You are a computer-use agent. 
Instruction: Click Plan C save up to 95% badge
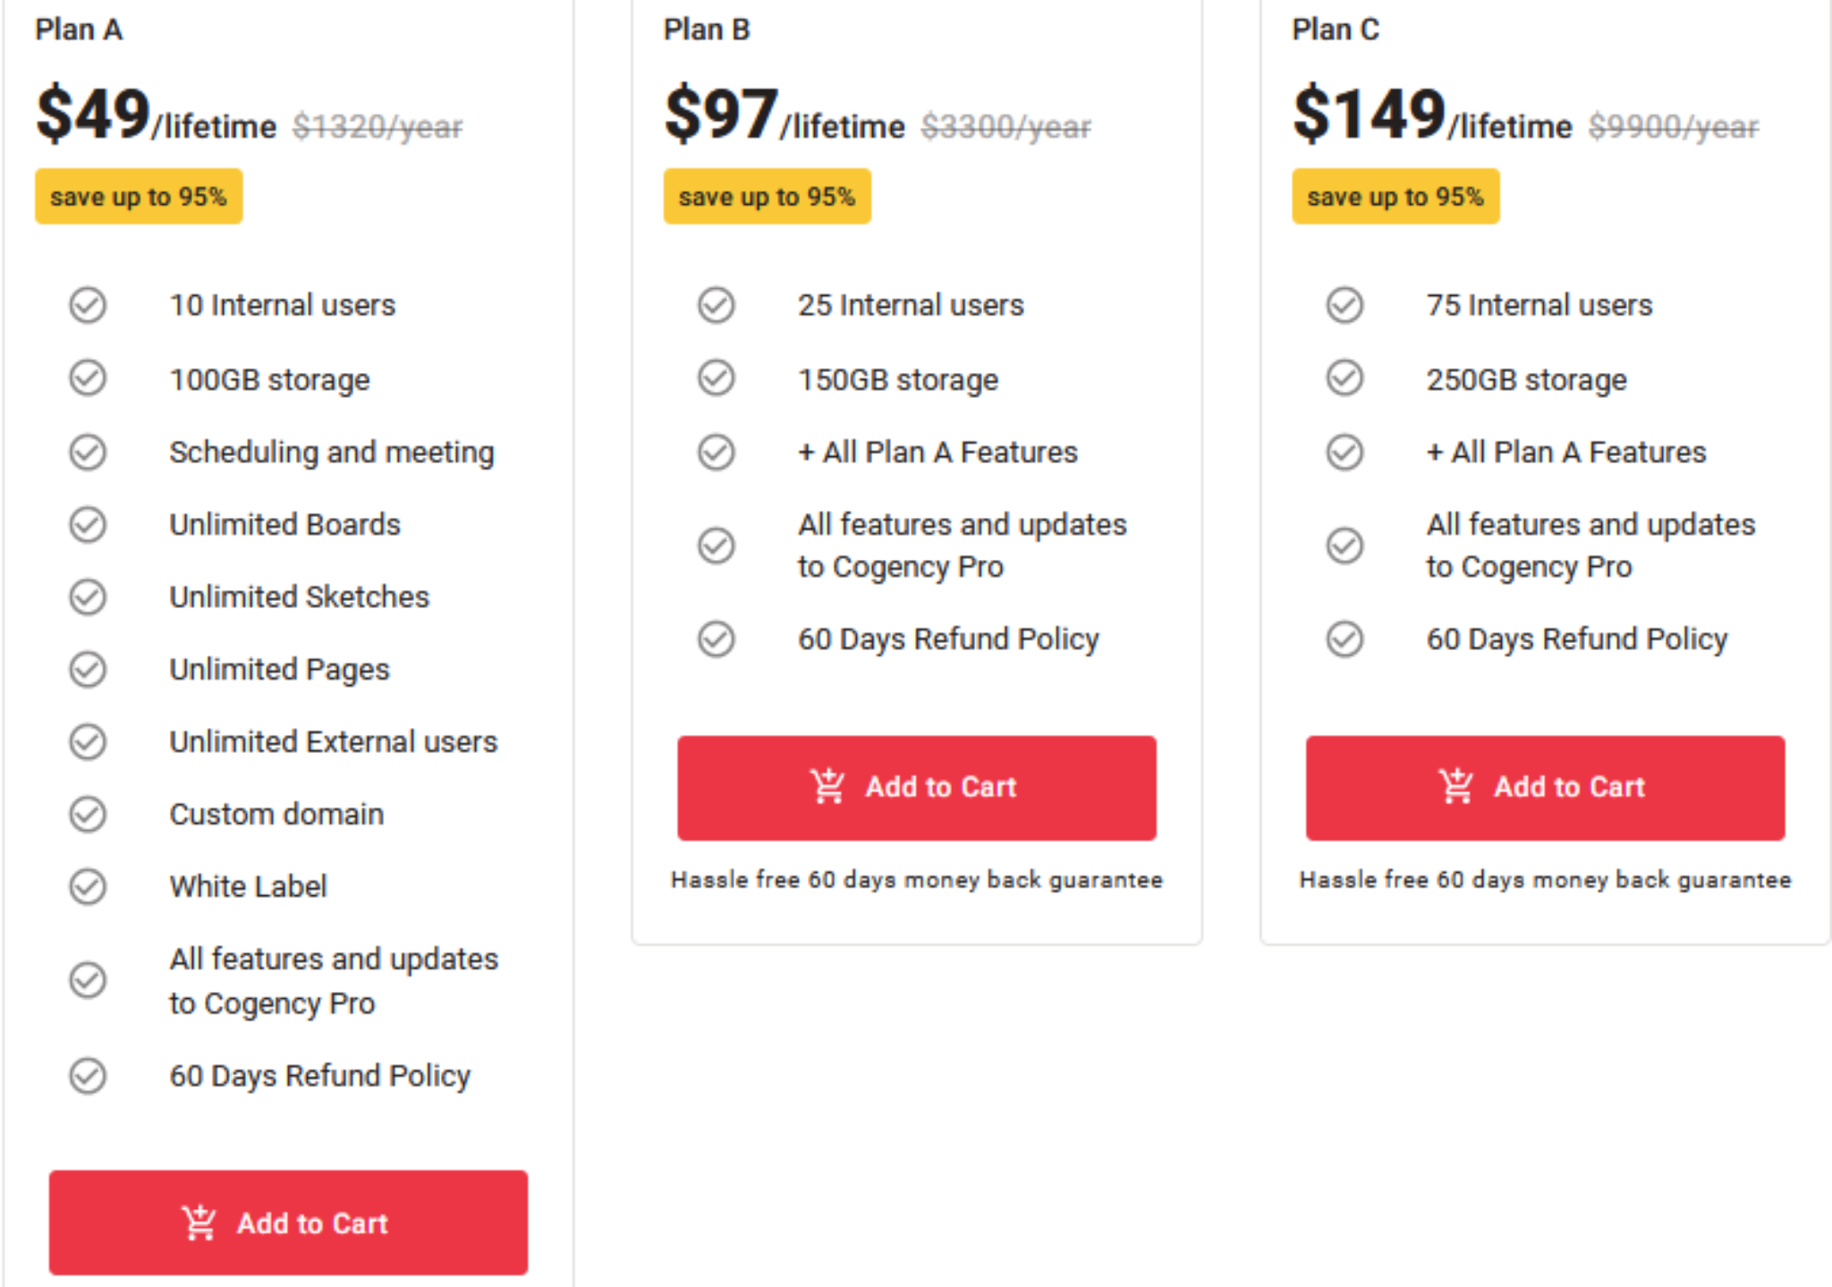[1395, 196]
